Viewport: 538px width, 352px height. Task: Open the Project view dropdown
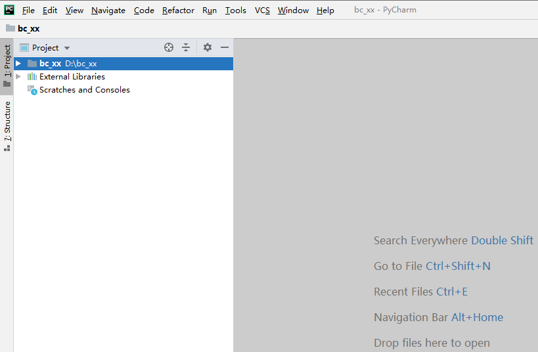tap(67, 48)
